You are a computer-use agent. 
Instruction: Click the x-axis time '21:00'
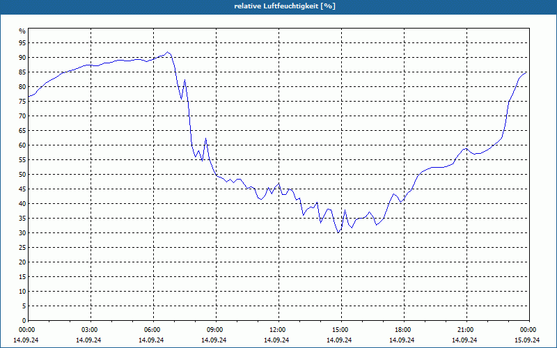(466, 330)
